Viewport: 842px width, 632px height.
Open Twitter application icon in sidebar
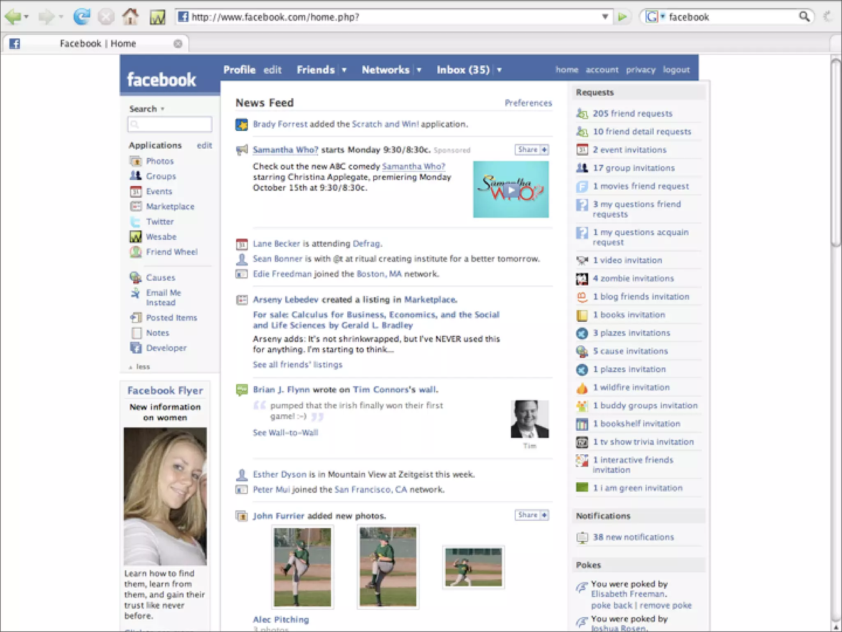click(x=136, y=222)
